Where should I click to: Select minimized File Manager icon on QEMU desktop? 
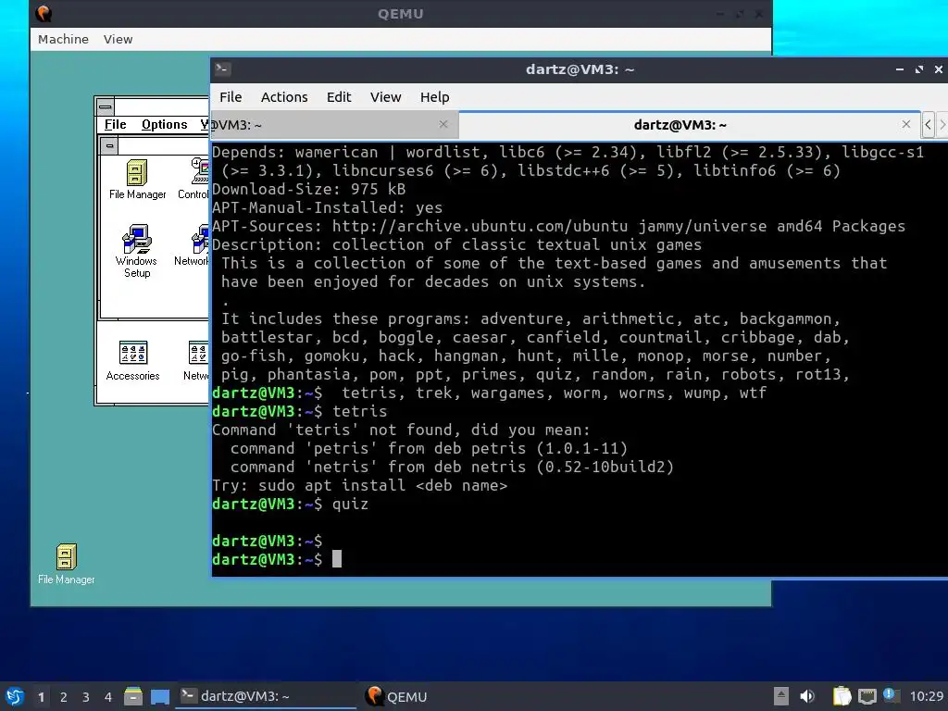pos(66,564)
